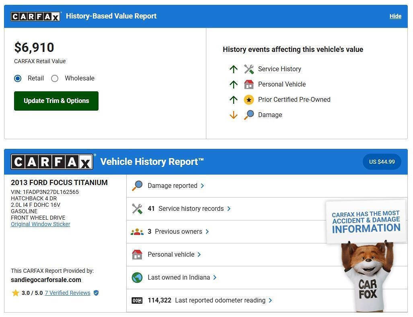Click the CARFAX logo in Value Report header

[35, 16]
